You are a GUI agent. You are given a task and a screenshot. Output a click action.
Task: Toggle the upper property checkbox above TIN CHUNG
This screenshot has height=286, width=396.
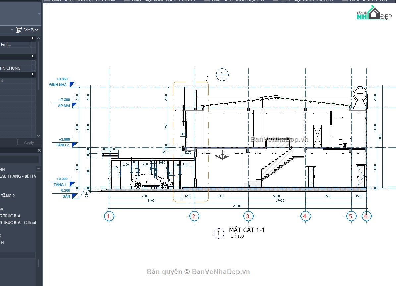click(x=34, y=63)
